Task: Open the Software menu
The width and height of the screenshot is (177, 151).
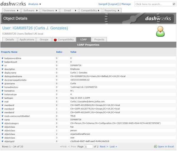Action: click(x=31, y=10)
